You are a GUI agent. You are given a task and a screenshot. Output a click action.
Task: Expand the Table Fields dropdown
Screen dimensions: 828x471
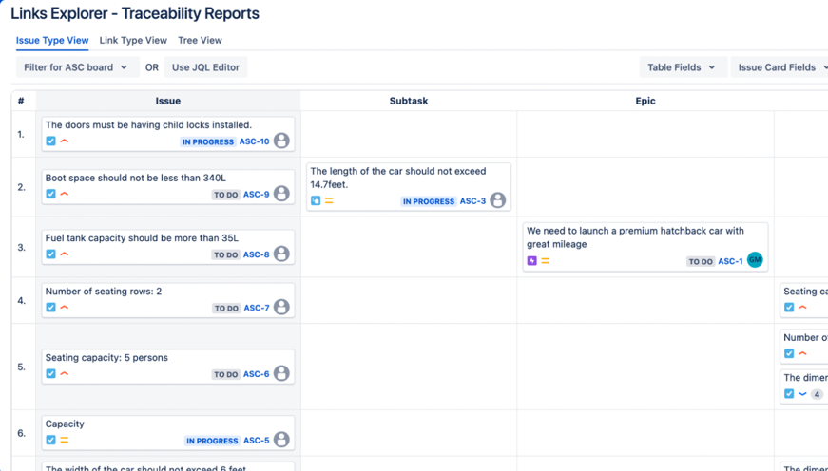click(x=683, y=67)
